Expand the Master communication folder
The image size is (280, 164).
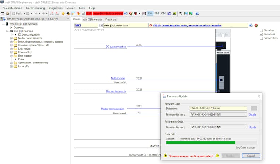(x=11, y=38)
